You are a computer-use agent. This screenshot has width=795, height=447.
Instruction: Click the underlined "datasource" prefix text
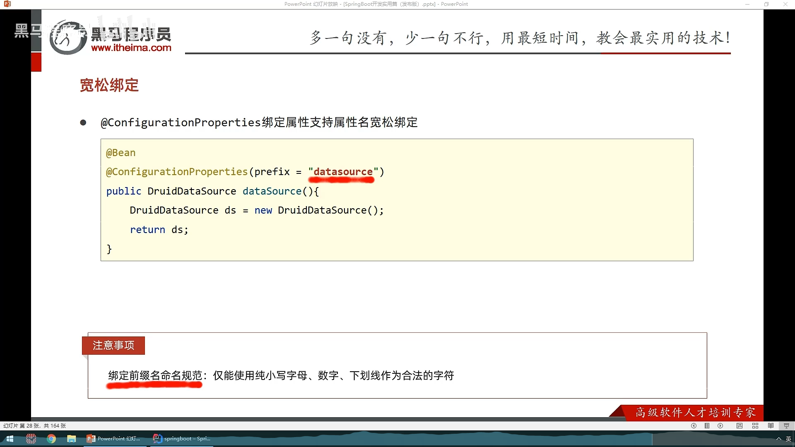[343, 172]
